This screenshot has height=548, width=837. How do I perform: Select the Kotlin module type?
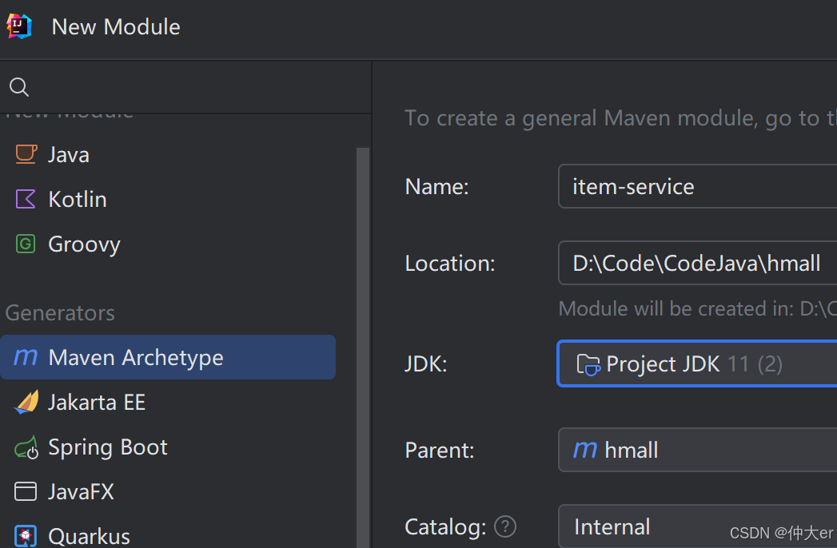click(168, 199)
